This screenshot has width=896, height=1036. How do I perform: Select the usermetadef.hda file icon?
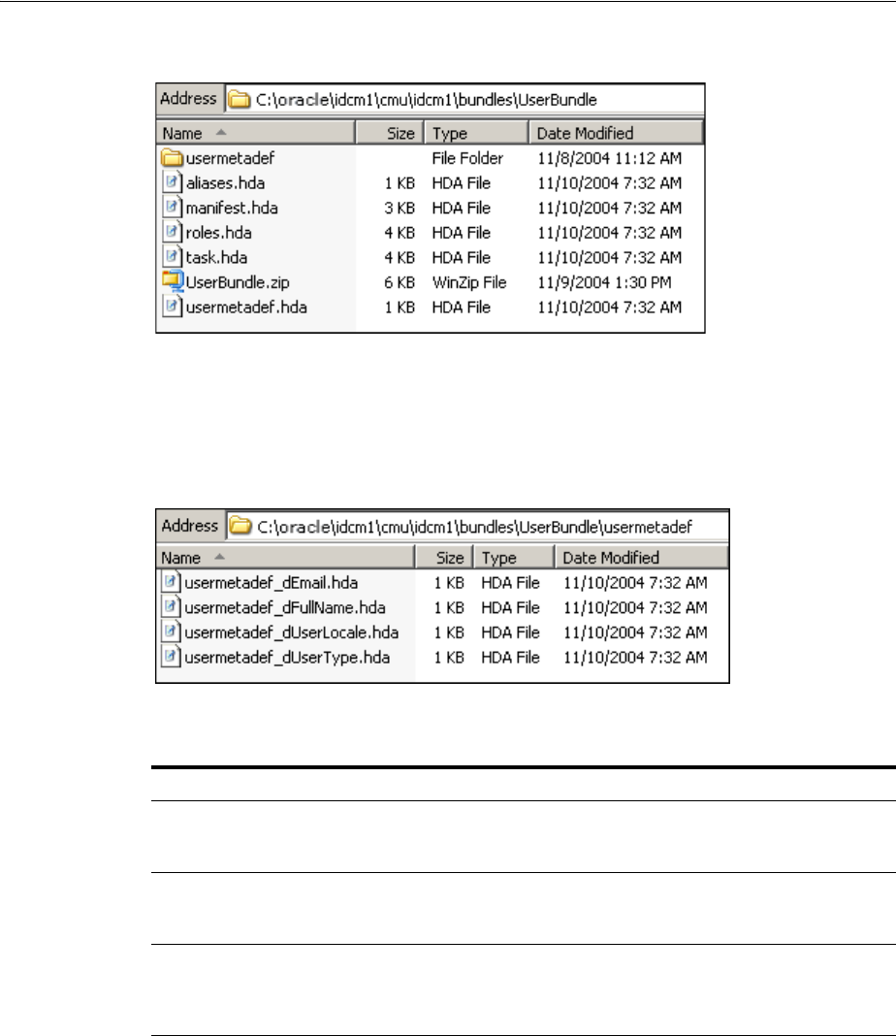pos(172,307)
